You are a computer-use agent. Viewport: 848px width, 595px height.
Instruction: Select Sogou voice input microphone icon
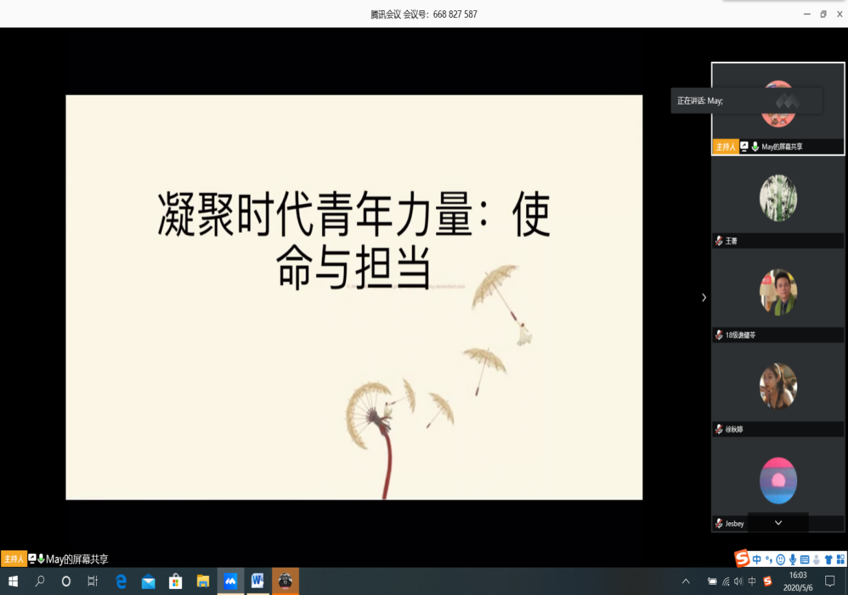(x=793, y=559)
